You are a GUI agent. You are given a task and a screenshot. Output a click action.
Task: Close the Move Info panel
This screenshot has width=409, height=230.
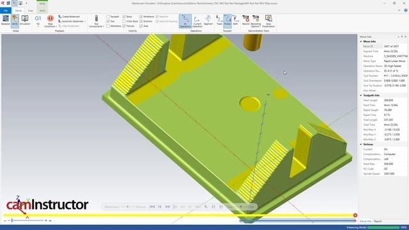point(405,37)
